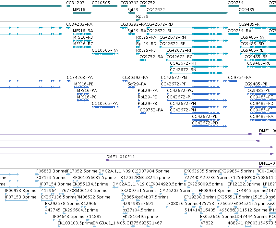This screenshot has height=228, width=276.
Task: Click the Sgf29-PA protein feature
Action: [x=137, y=84]
